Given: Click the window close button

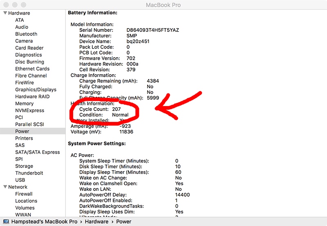Looking at the screenshot, I should [x=6, y=4].
